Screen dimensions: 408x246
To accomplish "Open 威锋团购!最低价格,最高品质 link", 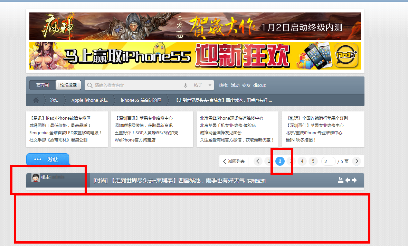I will [x=60, y=125].
